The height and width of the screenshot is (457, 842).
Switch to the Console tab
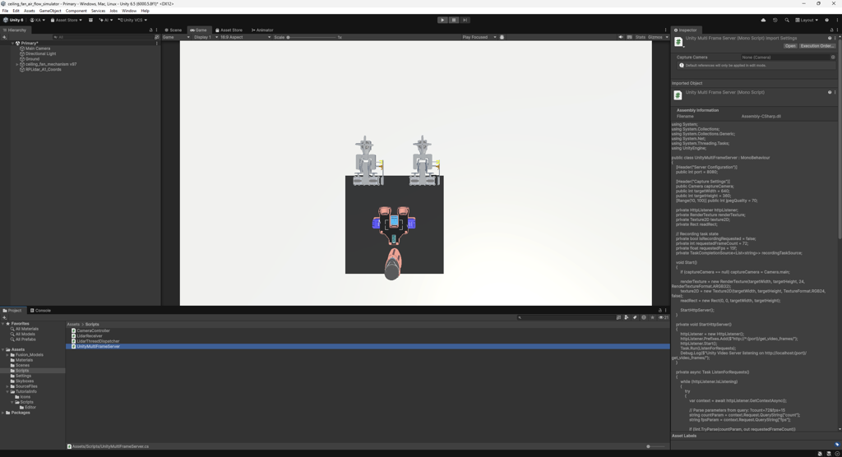[40, 311]
